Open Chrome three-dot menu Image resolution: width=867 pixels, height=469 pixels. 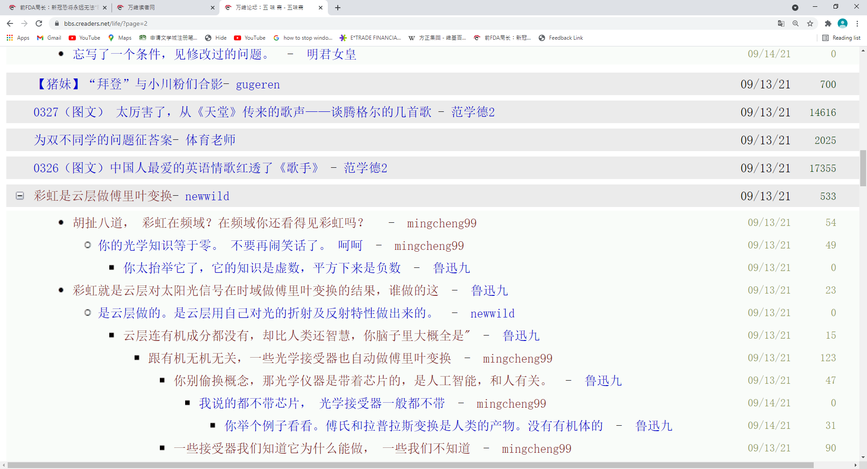click(x=857, y=23)
